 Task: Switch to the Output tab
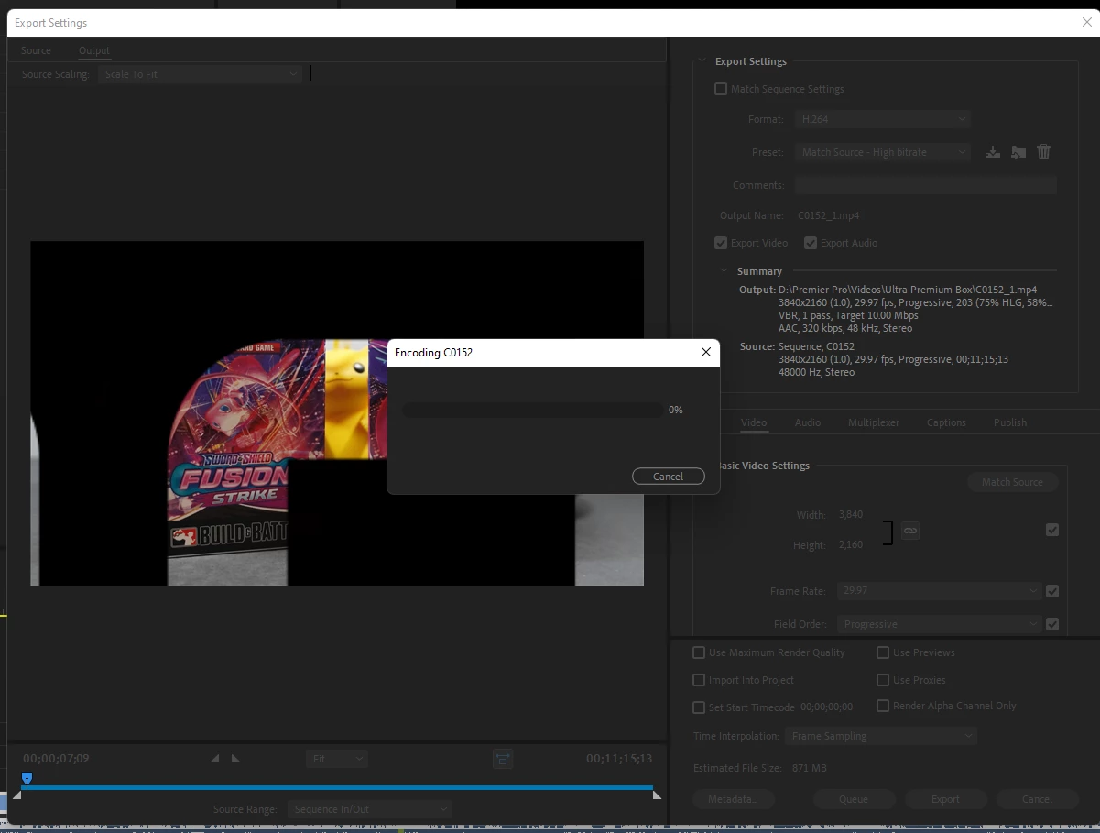tap(93, 50)
